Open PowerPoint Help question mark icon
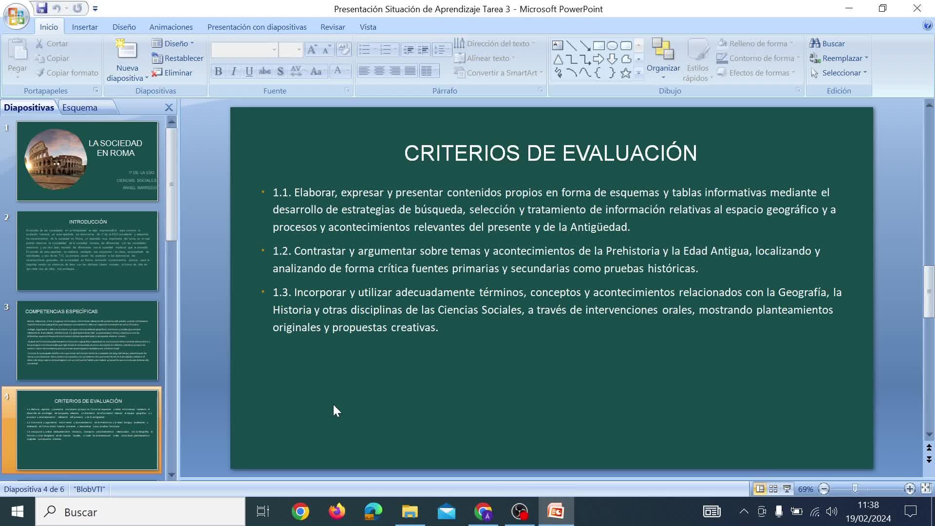Viewport: 935px width, 526px height. pyautogui.click(x=927, y=26)
